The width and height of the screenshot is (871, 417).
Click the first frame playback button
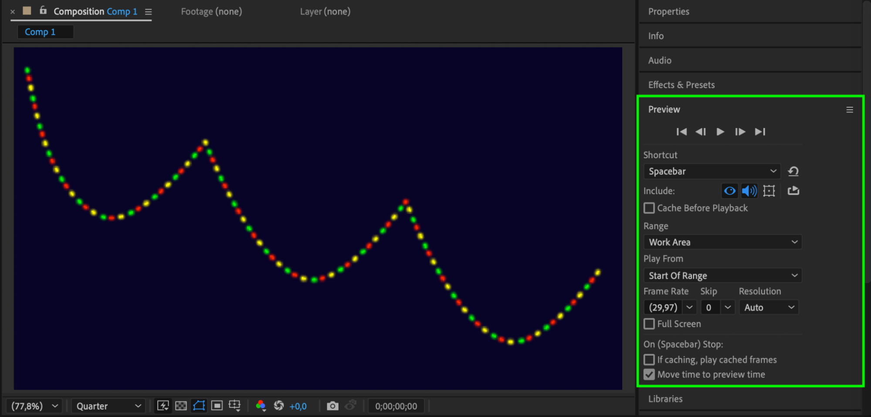click(681, 132)
